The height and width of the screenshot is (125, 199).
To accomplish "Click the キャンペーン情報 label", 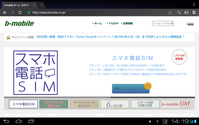I will pyautogui.click(x=23, y=37).
